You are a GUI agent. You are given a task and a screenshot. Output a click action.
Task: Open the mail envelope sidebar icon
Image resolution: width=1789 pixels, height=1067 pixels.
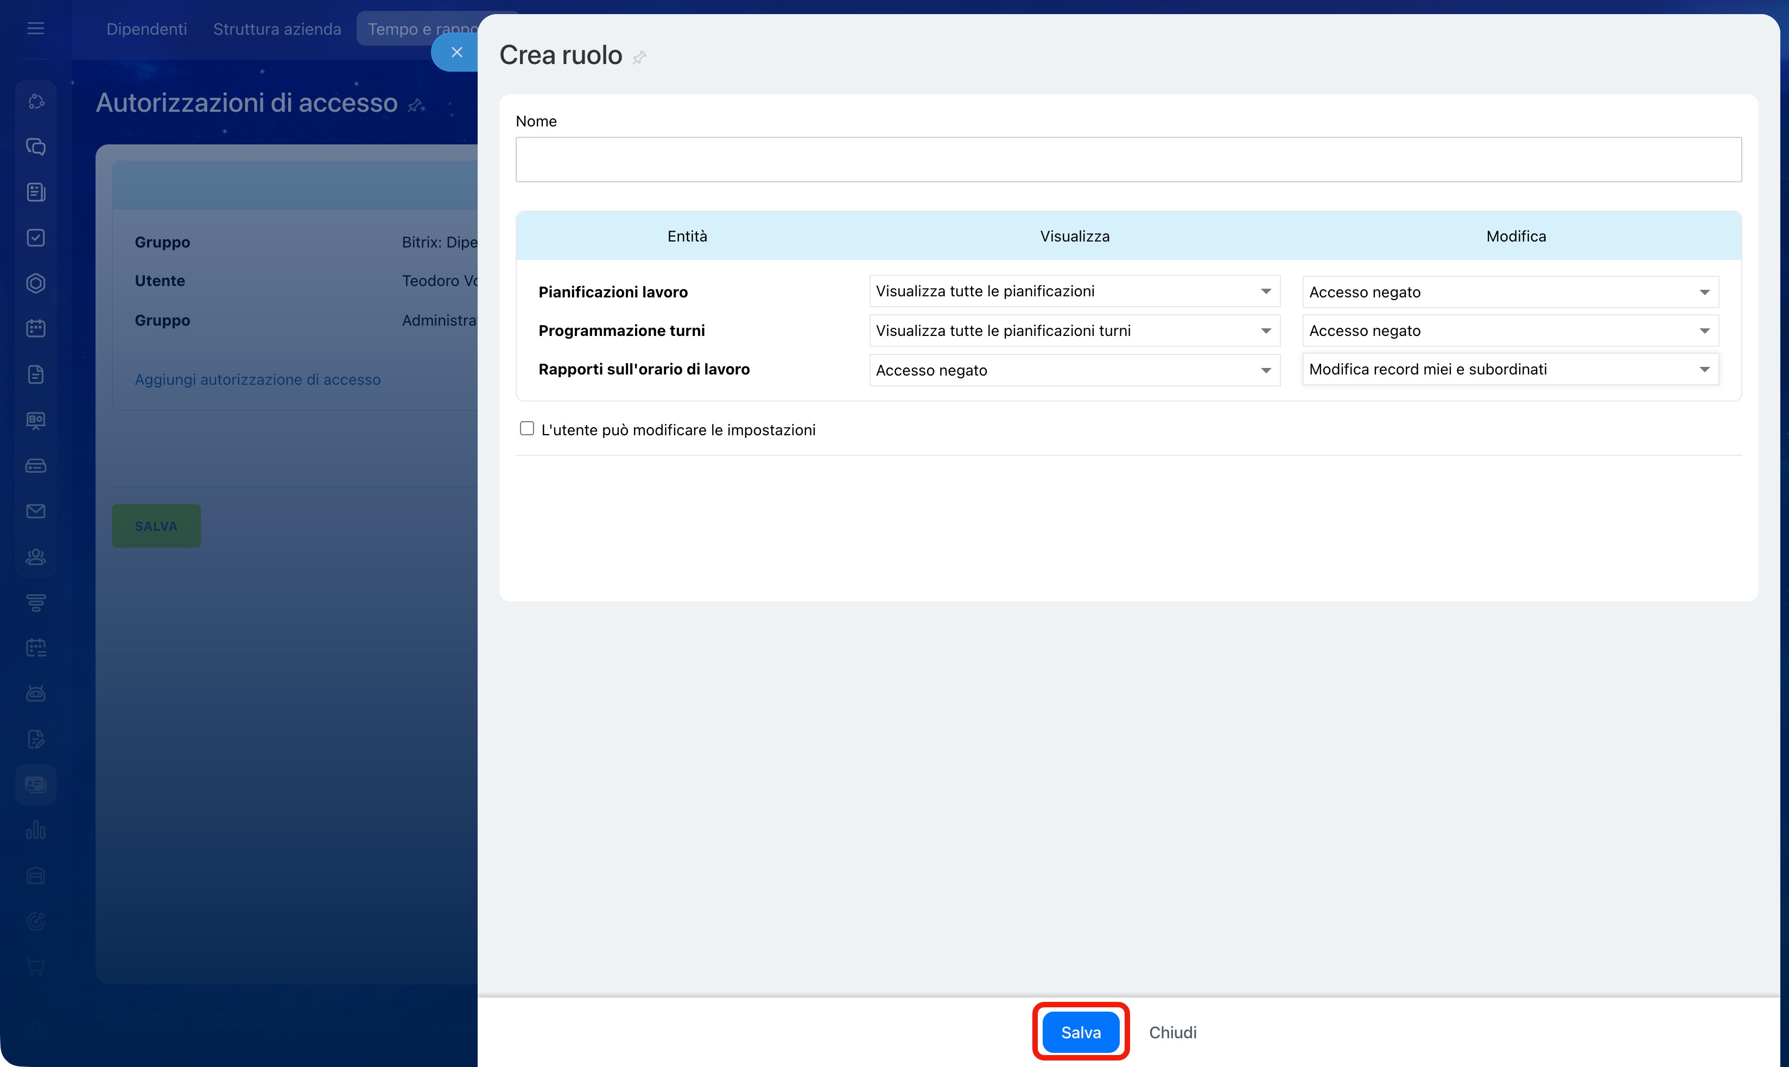click(x=36, y=511)
